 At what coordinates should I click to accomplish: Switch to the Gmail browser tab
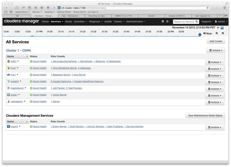click(x=151, y=16)
